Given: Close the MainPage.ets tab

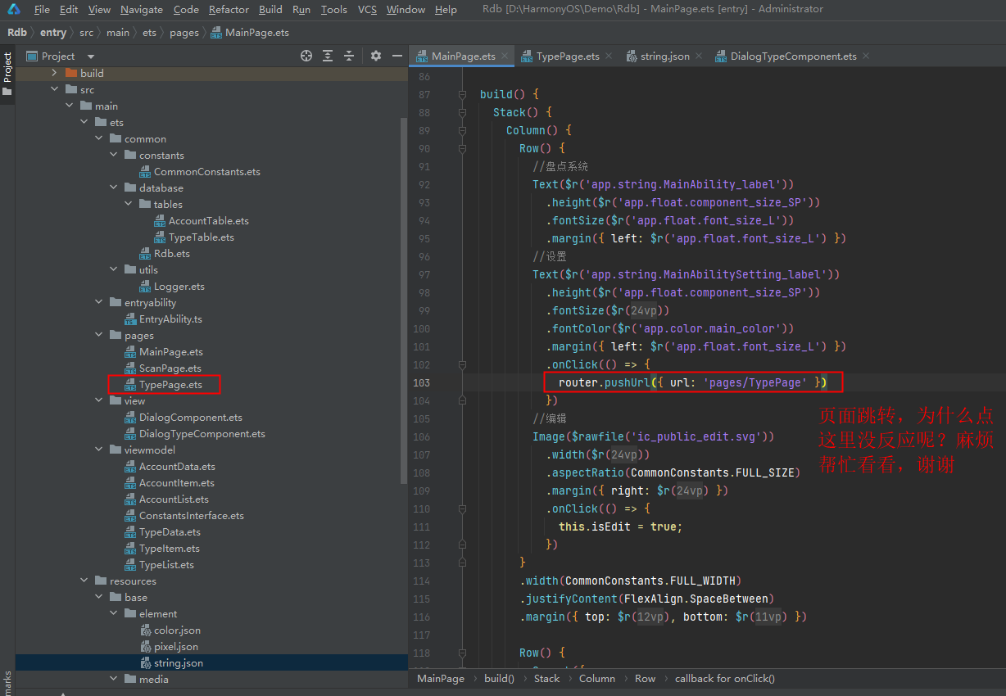Looking at the screenshot, I should [505, 56].
